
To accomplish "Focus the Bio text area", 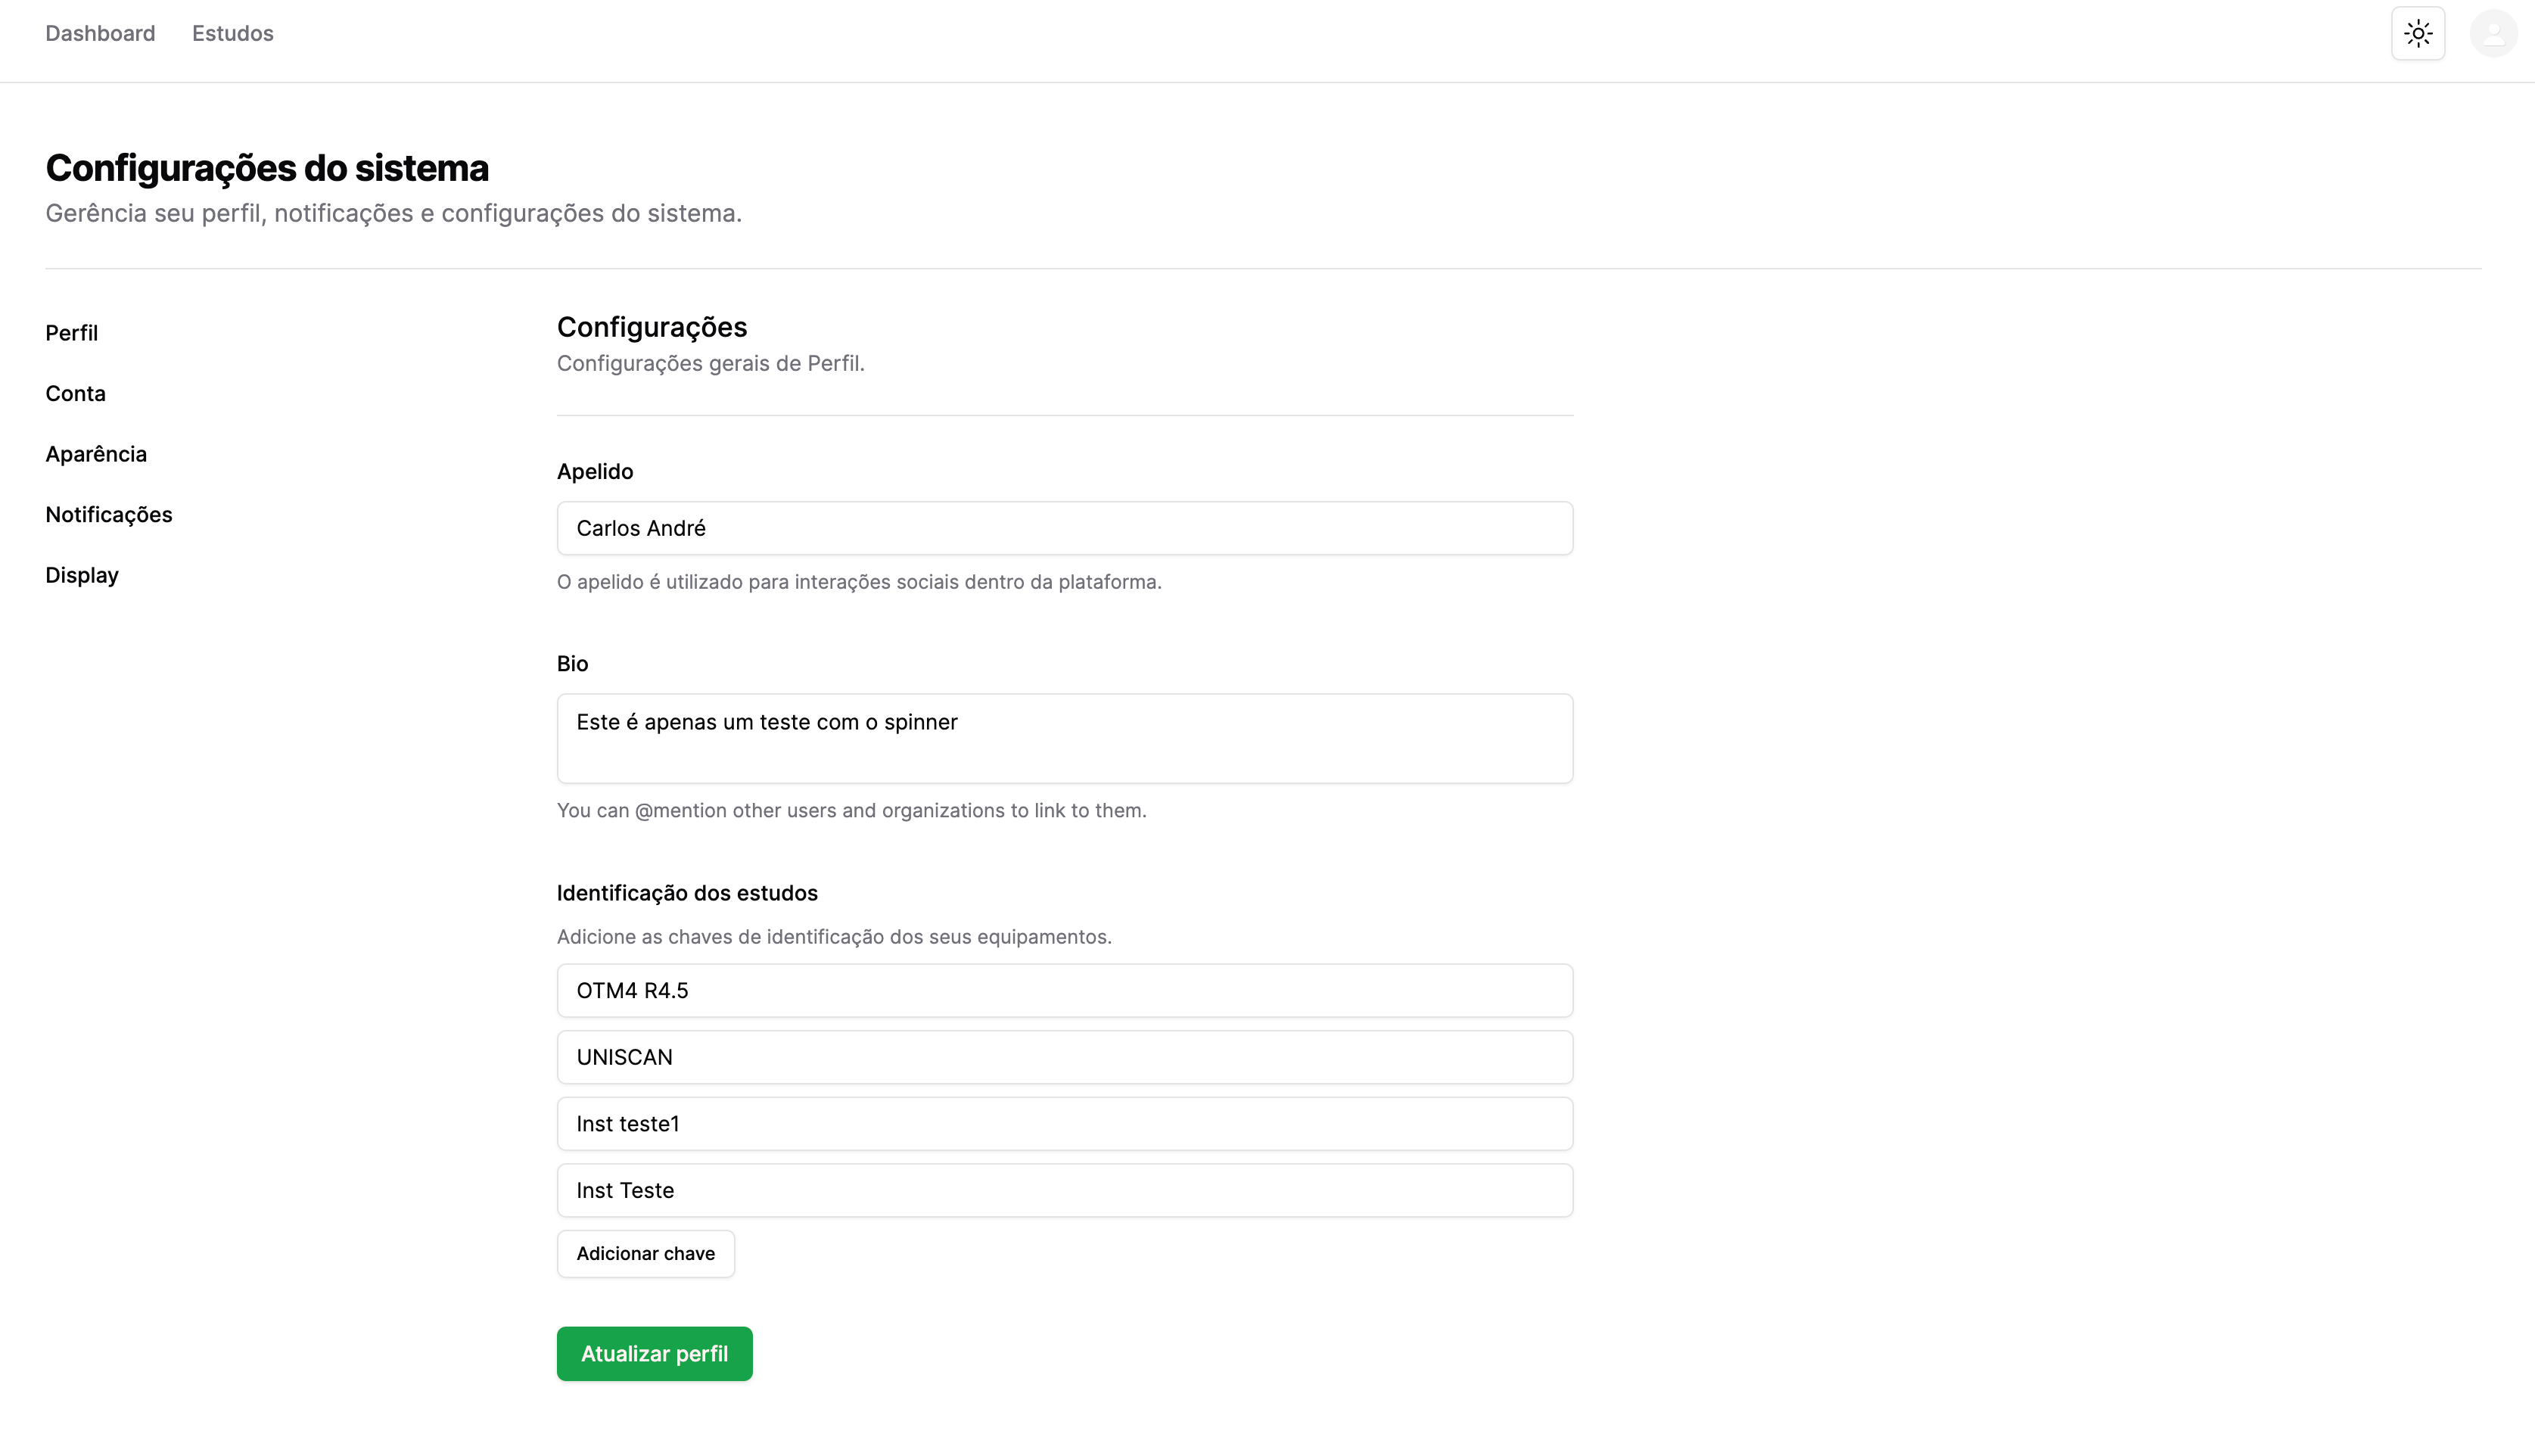I will (1064, 738).
